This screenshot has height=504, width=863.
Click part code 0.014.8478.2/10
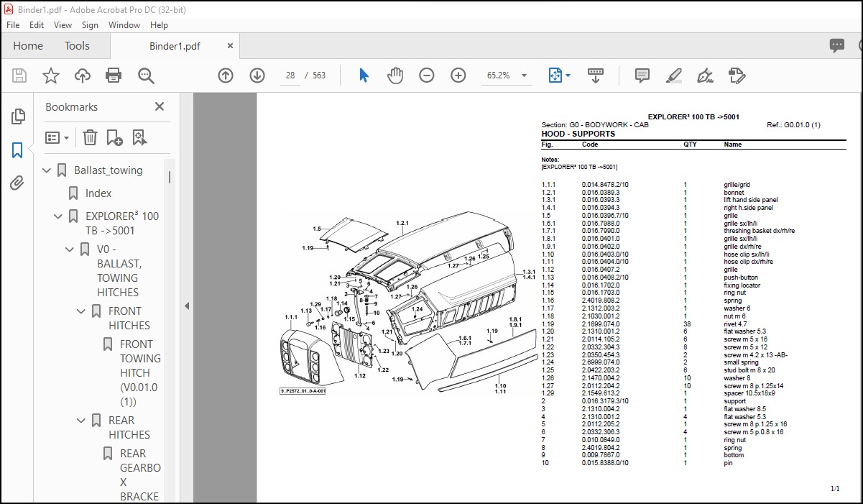[x=605, y=185]
